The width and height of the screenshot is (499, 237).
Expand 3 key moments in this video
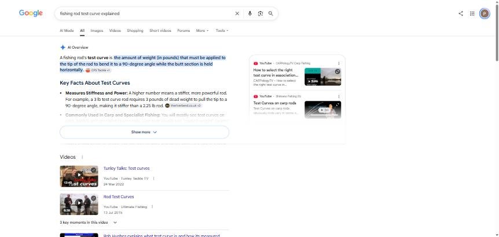[x=88, y=223]
